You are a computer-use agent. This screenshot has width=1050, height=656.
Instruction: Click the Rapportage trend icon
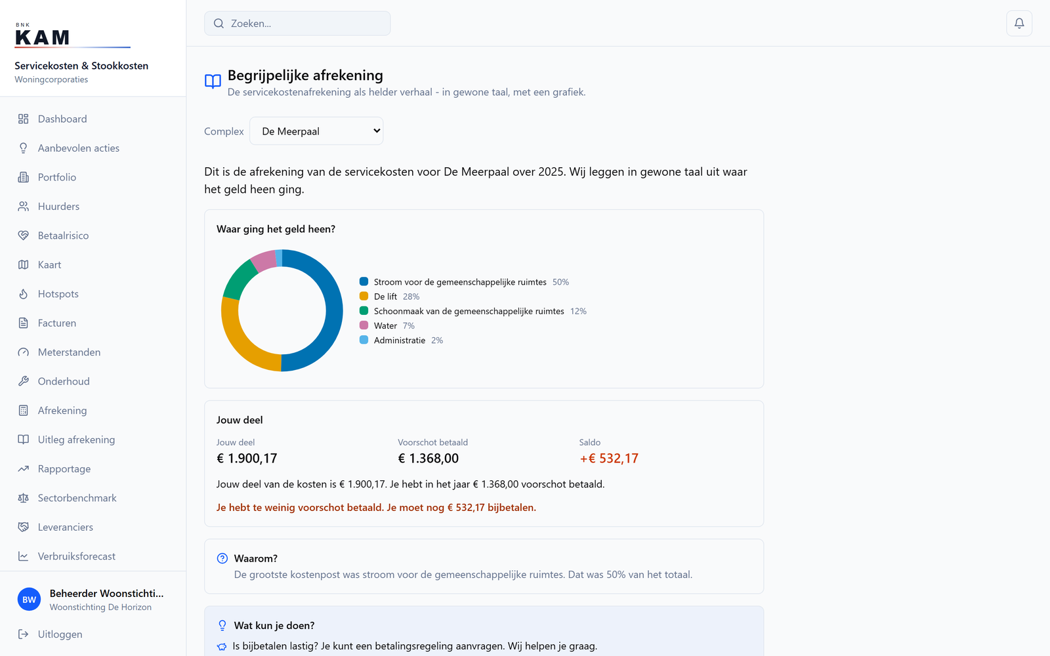coord(24,469)
